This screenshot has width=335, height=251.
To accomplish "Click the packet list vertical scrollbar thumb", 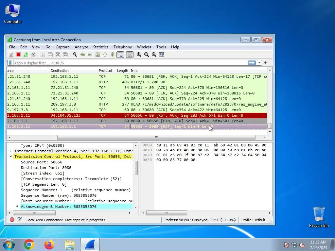I will (x=270, y=126).
